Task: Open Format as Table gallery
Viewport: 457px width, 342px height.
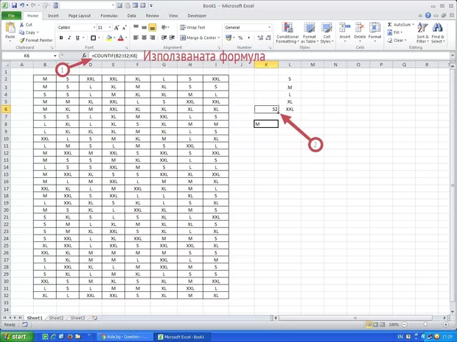Action: (x=310, y=33)
